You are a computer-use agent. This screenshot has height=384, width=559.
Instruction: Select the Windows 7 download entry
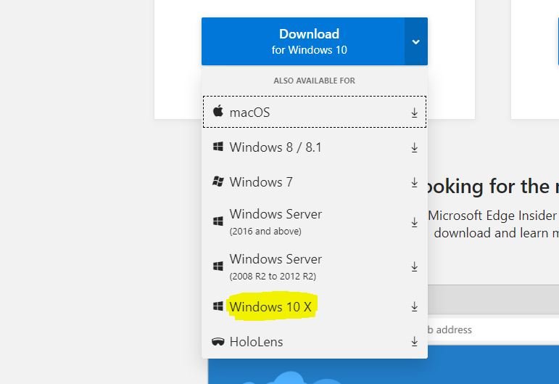260,182
